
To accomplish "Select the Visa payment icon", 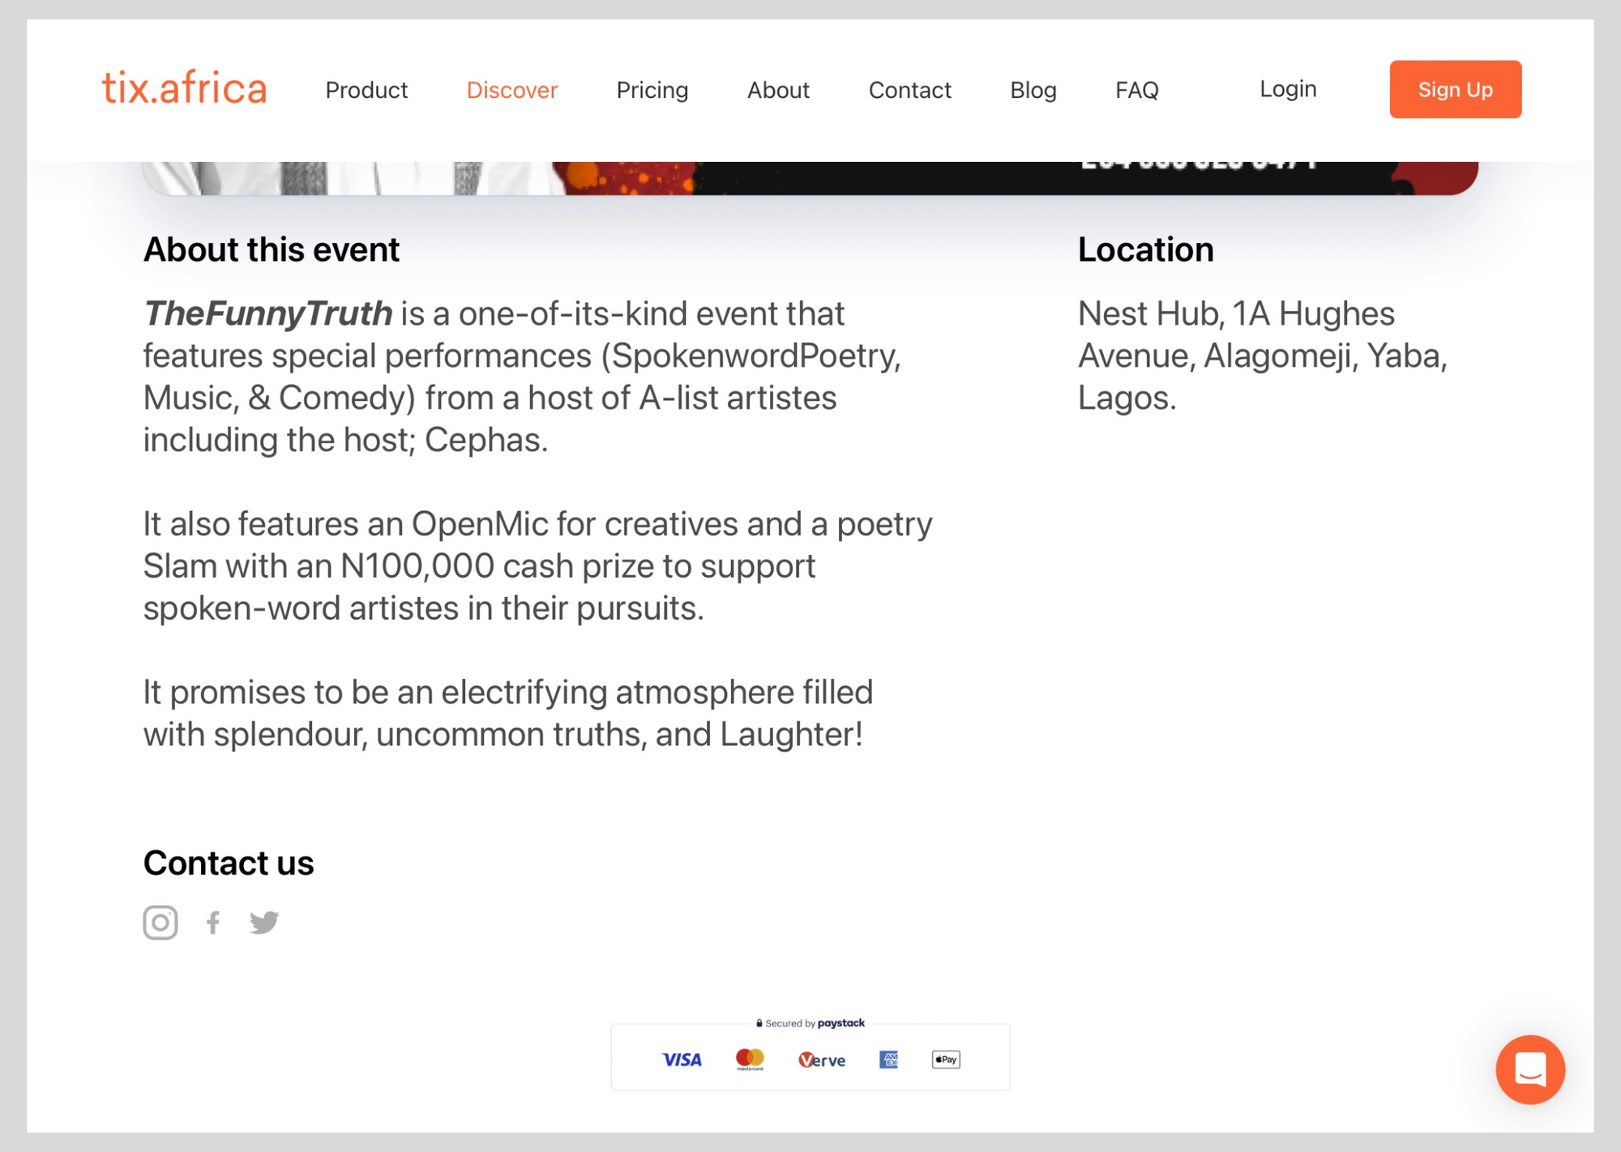I will (682, 1059).
